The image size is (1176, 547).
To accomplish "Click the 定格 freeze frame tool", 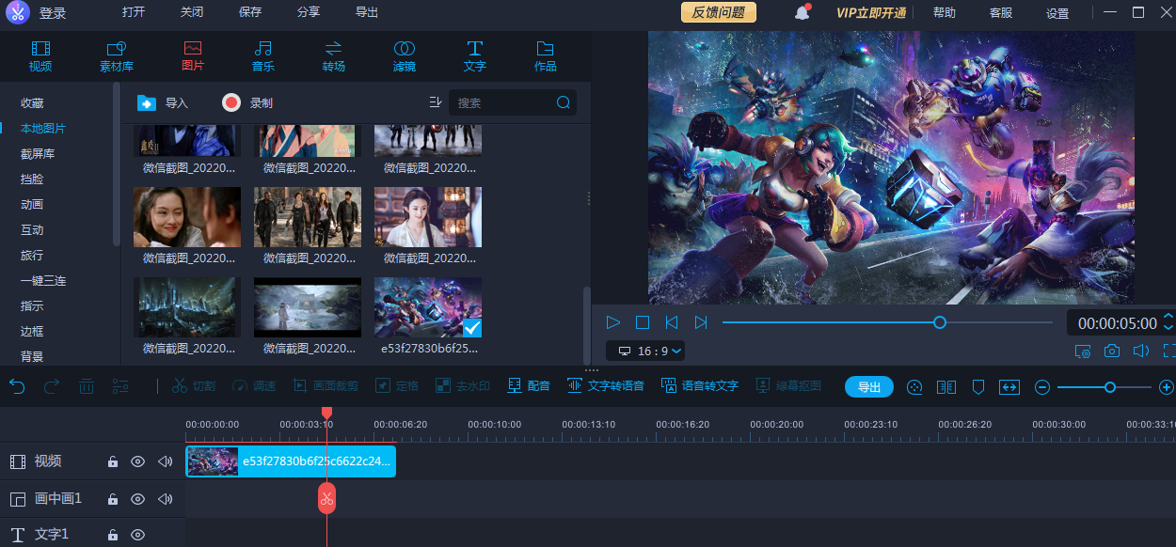I will [x=397, y=385].
